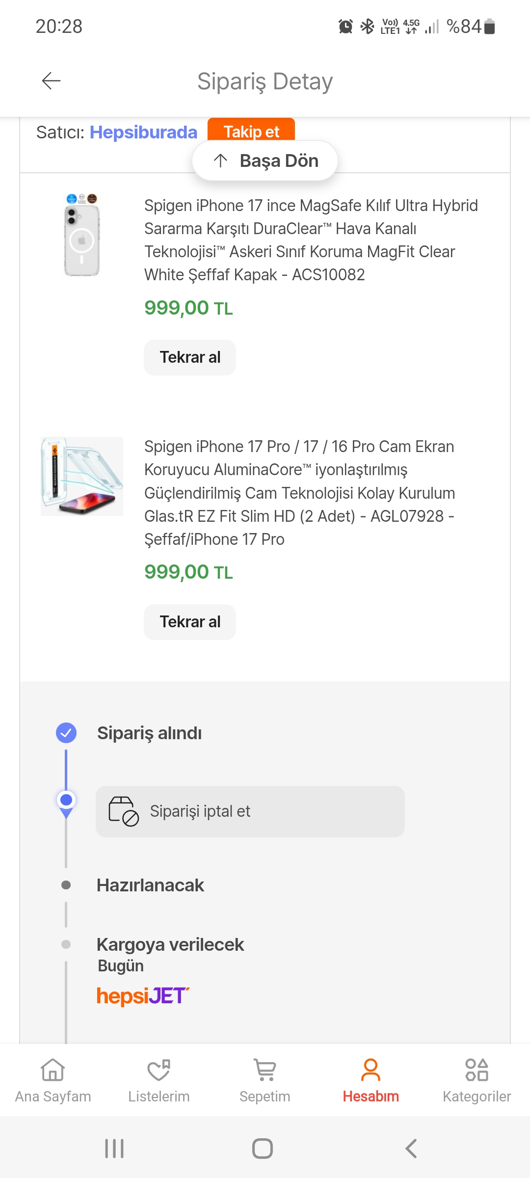Go to Hesabım account tab
The height and width of the screenshot is (1178, 530).
[371, 1079]
